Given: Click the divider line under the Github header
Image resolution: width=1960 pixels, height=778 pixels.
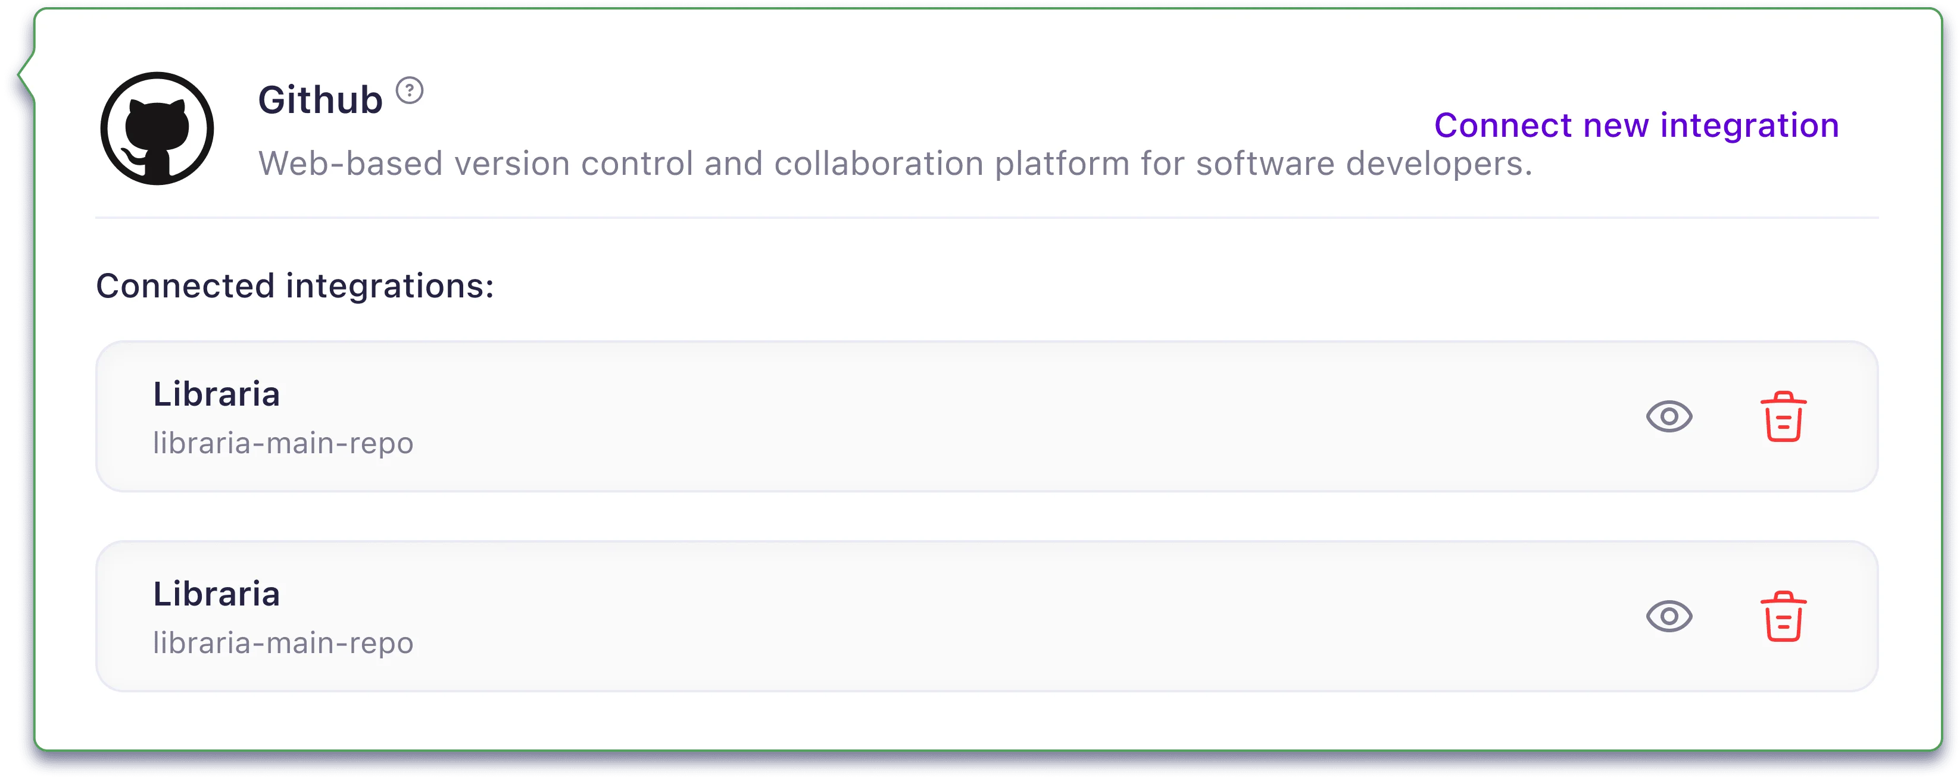Looking at the screenshot, I should point(986,218).
